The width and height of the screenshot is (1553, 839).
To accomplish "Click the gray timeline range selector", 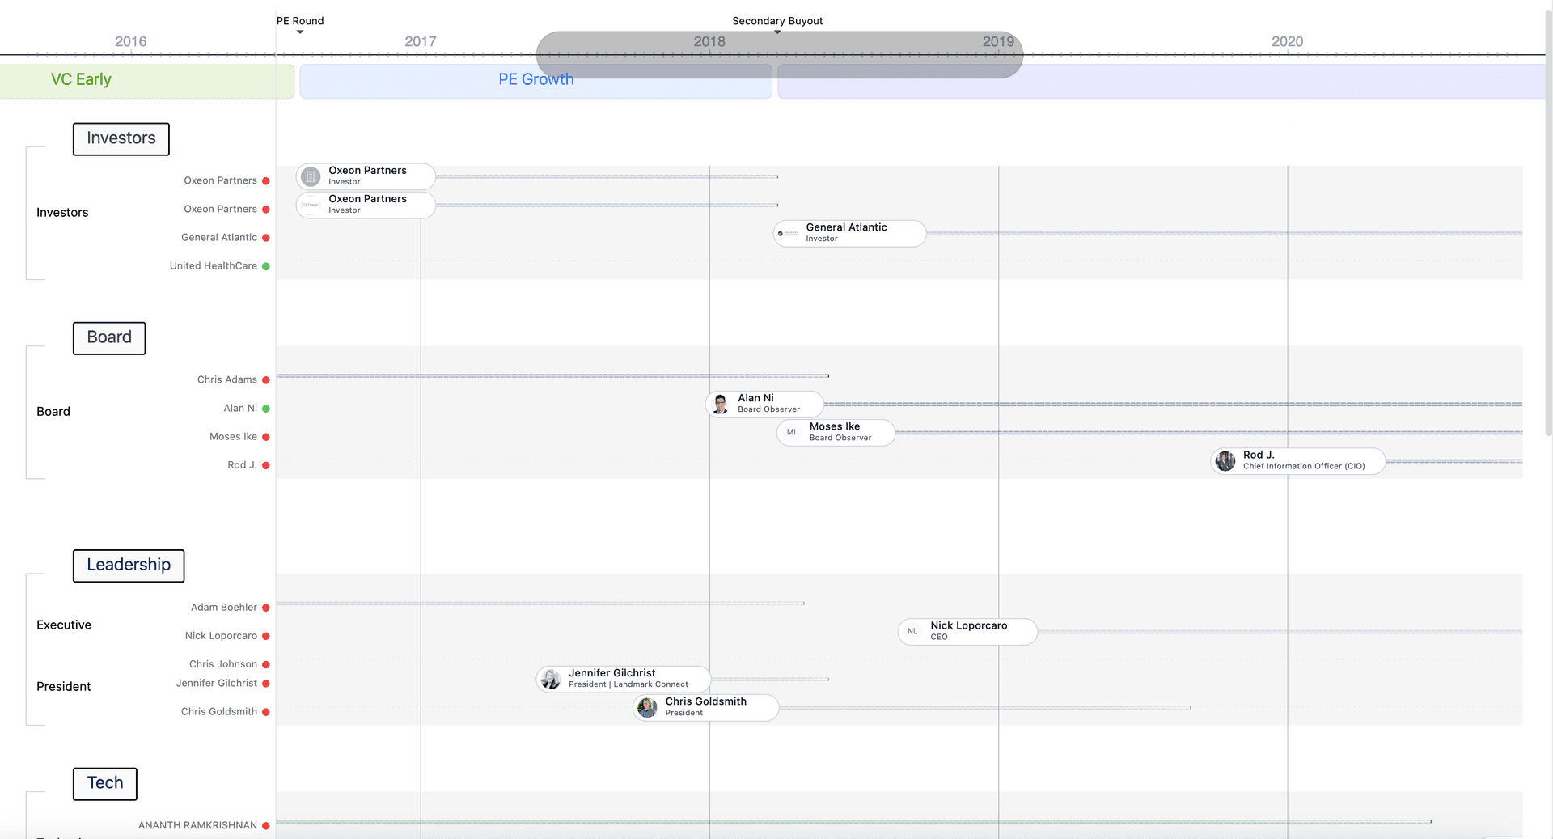I will point(780,55).
